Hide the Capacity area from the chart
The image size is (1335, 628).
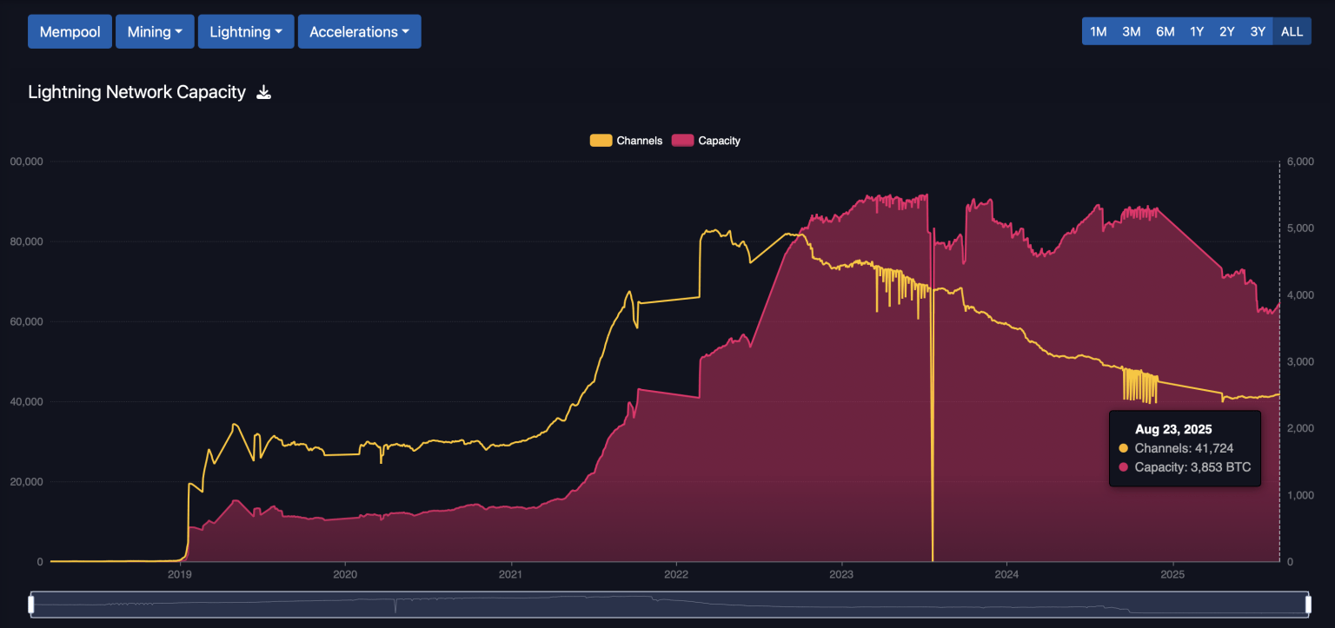pos(706,140)
